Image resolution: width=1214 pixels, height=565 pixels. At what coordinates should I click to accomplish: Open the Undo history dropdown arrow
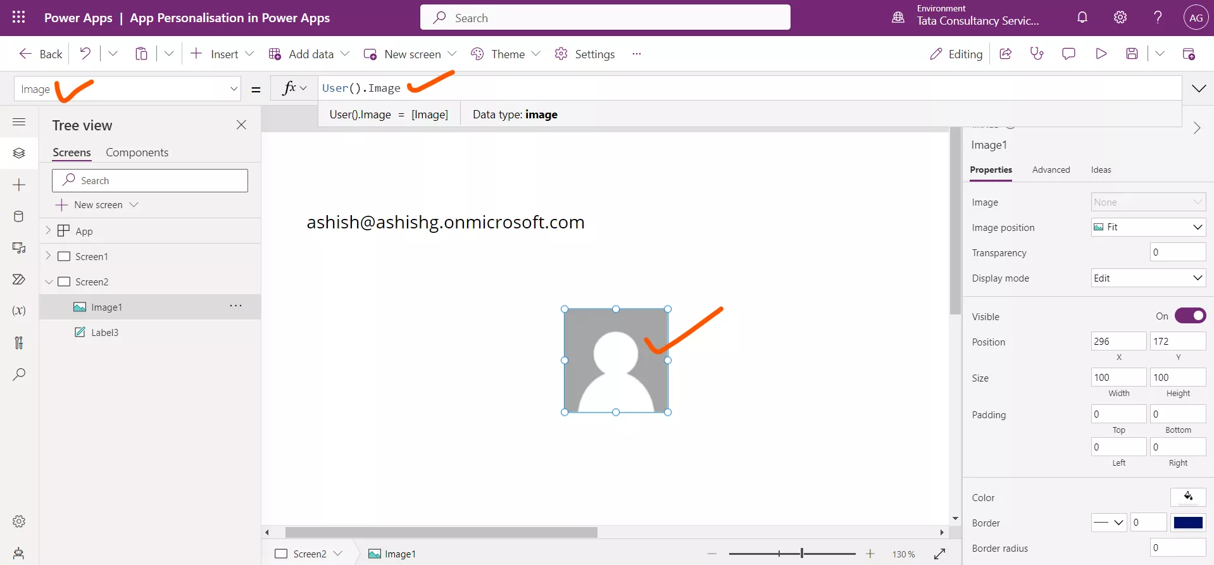click(113, 54)
